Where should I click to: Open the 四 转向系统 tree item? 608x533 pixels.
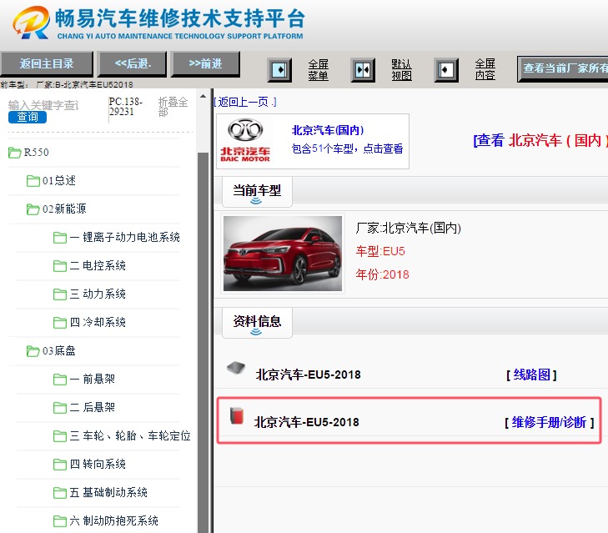click(x=98, y=465)
